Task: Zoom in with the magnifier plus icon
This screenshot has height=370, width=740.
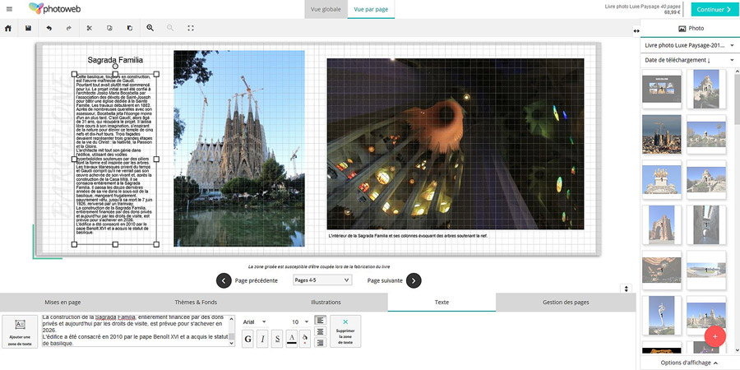Action: (x=150, y=28)
